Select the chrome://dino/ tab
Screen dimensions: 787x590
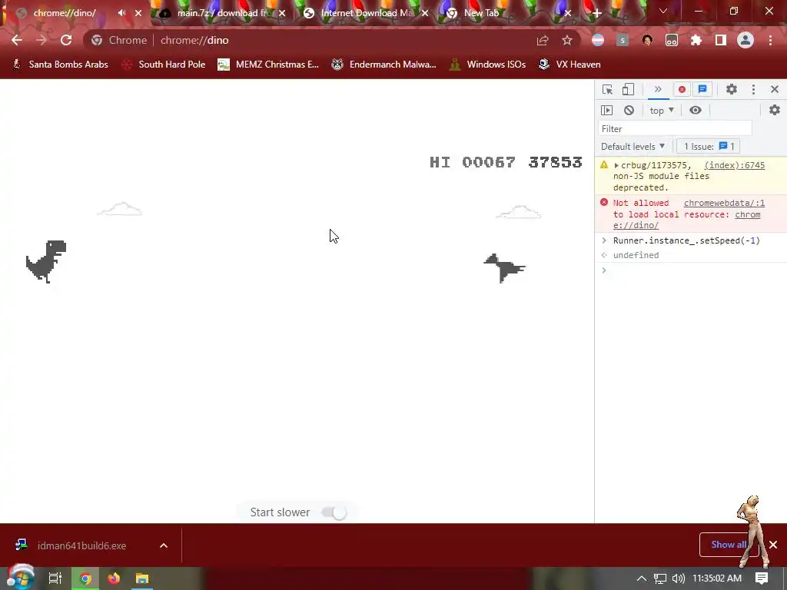click(x=65, y=13)
